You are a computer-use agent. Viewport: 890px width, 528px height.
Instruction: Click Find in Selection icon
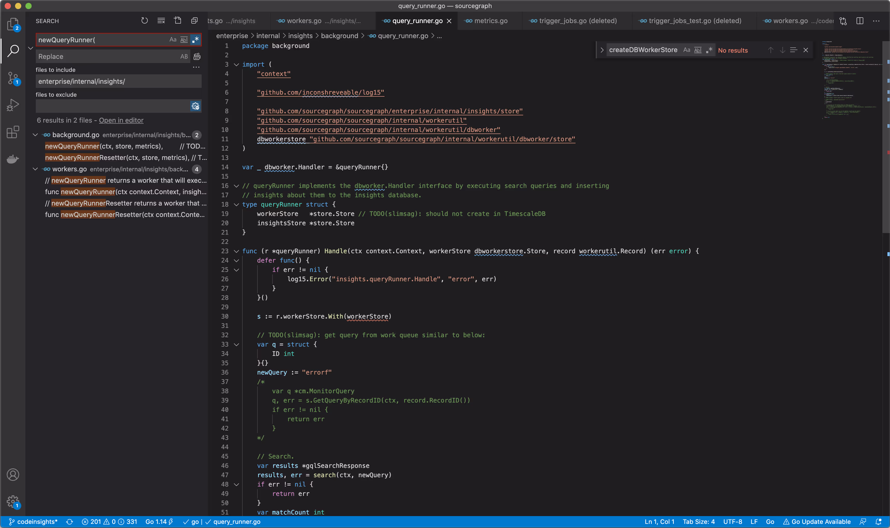coord(794,50)
